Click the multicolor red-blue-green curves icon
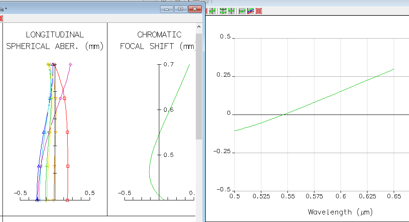Viewport: 409px width, 222px height. 251,11
